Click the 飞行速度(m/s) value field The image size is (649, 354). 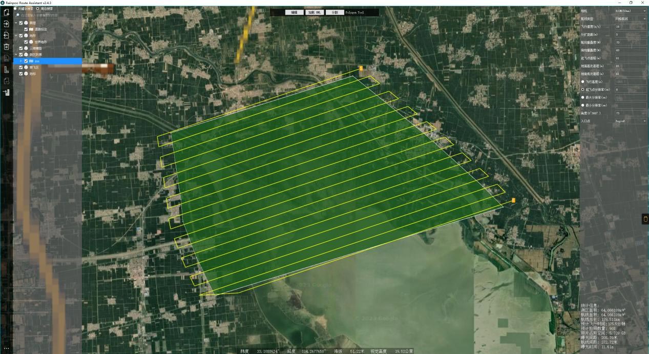tap(631, 27)
